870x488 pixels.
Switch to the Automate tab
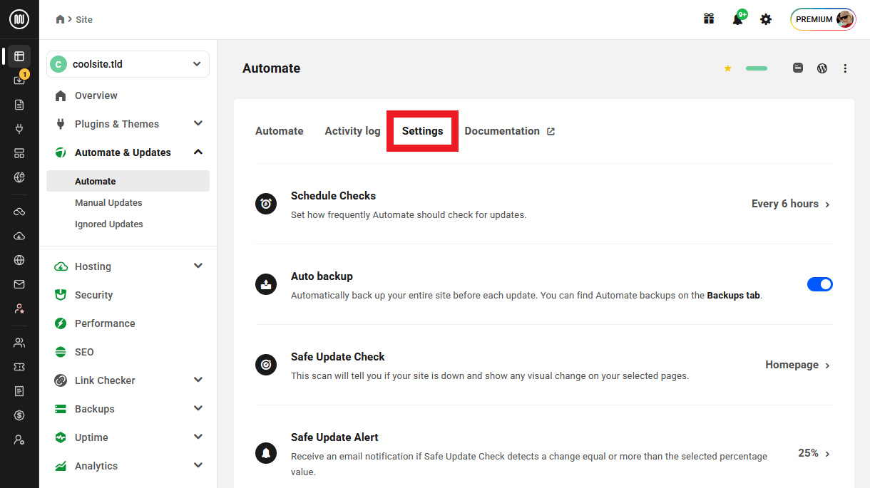[x=280, y=131]
